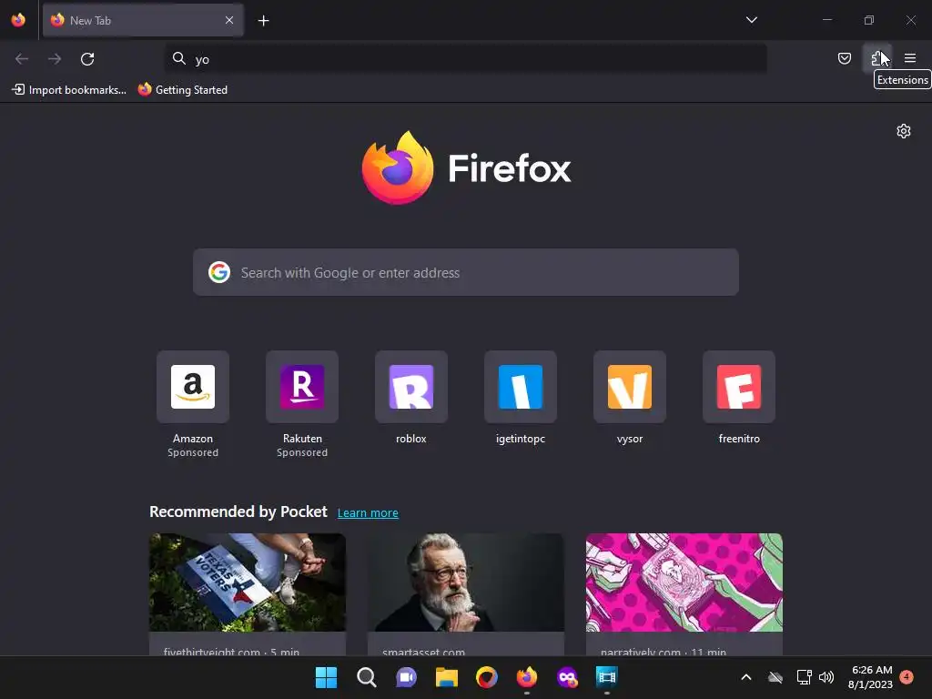Click the Google logo in search box

pos(219,272)
